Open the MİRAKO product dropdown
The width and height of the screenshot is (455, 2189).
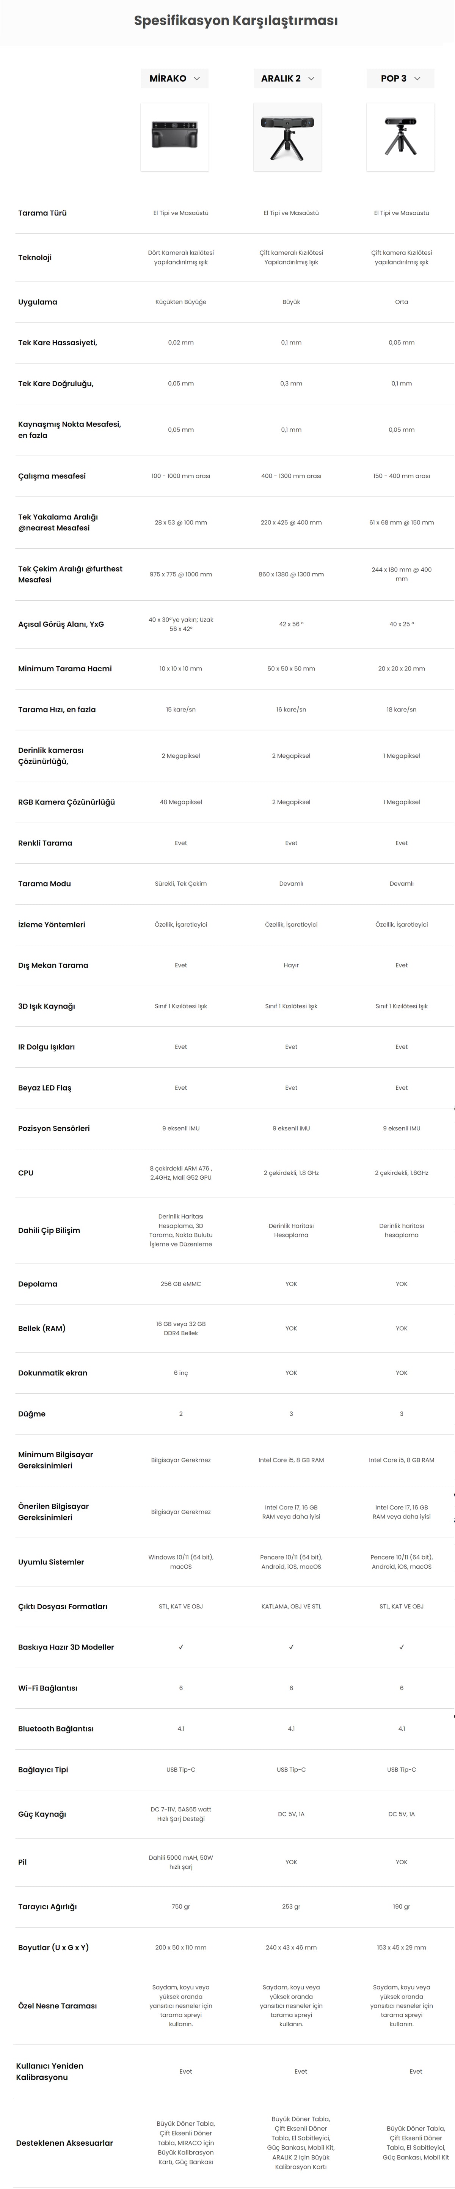174,78
